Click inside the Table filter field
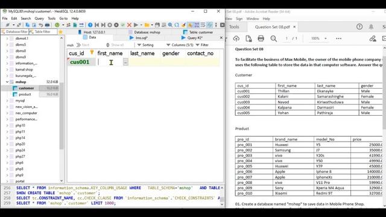The image size is (386, 217). click(43, 32)
